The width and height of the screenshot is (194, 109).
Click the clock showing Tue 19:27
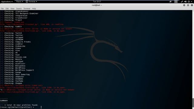pos(97,2)
